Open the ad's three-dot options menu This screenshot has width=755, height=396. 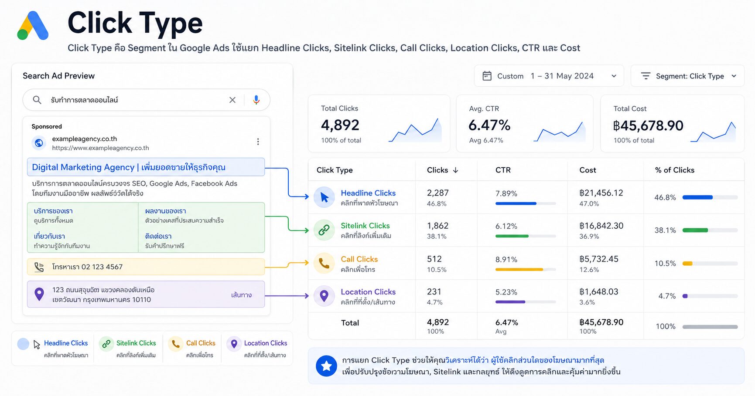click(x=258, y=142)
